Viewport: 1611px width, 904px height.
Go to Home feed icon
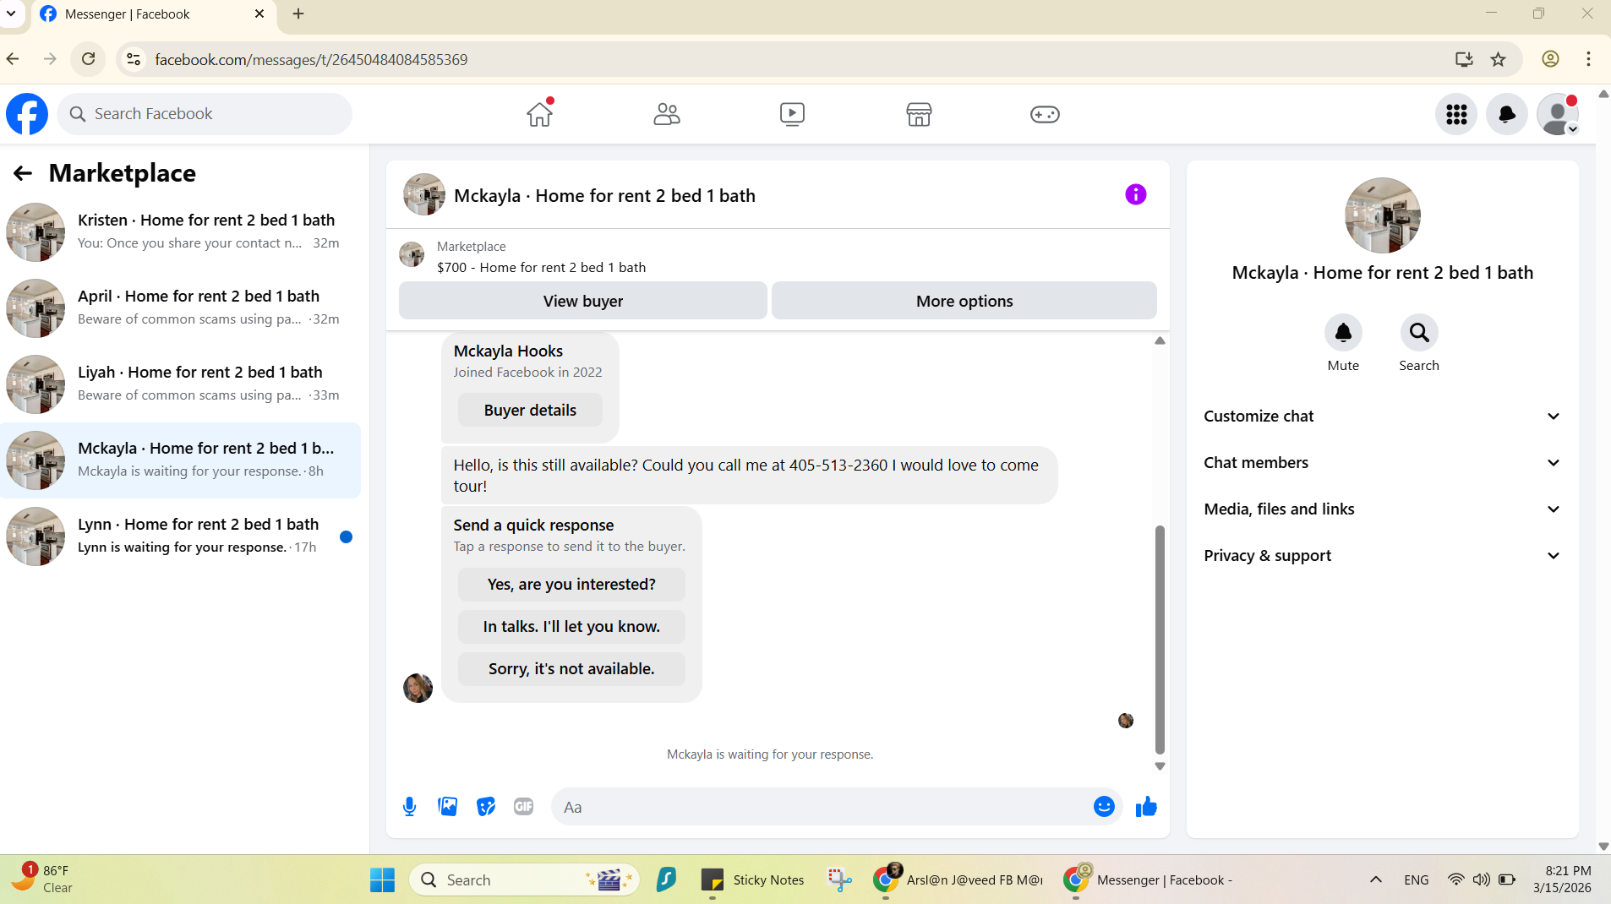coord(539,114)
